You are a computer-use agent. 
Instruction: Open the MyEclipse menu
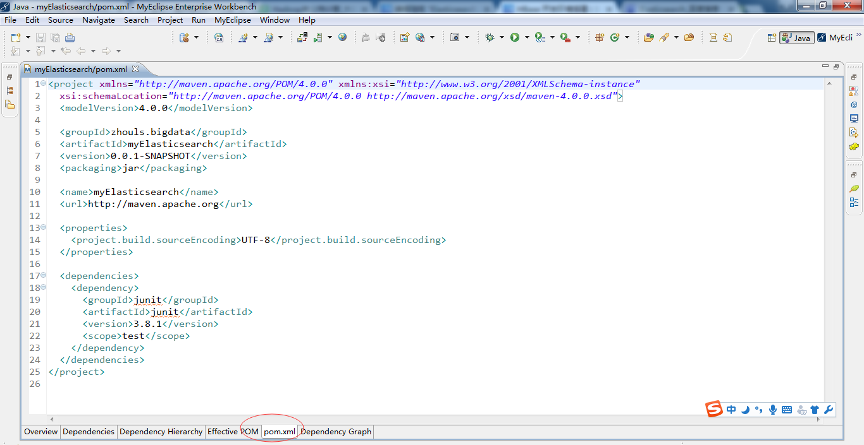point(233,20)
